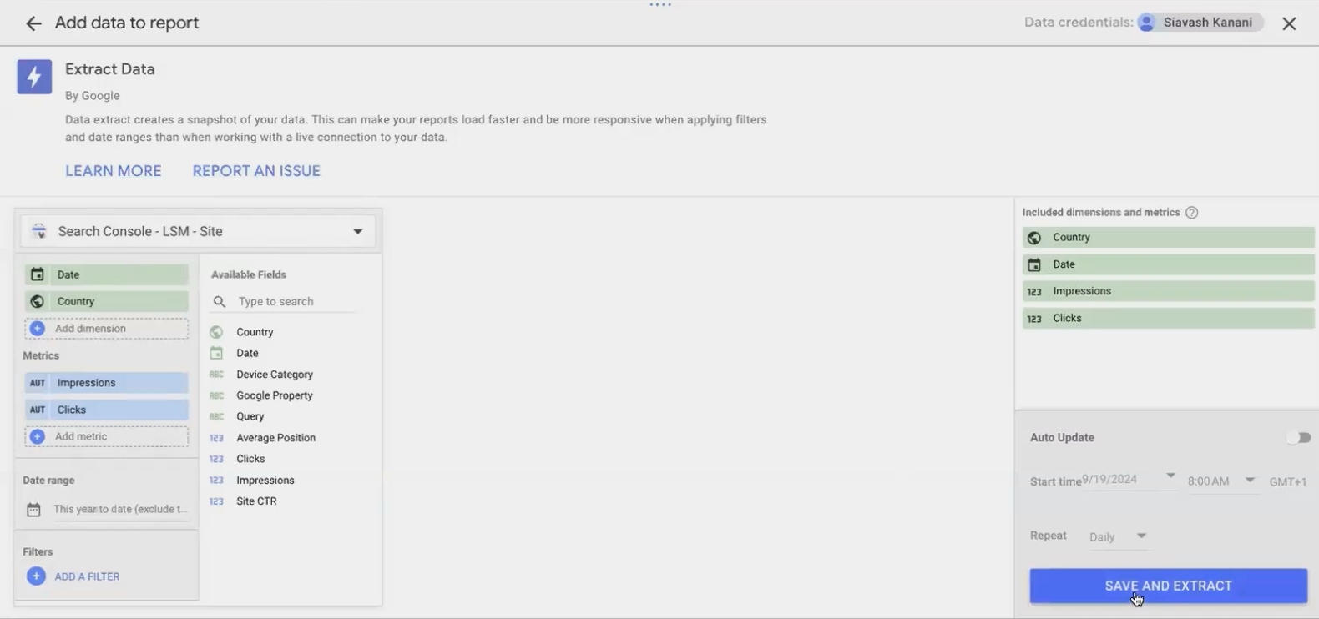
Task: Select Date in included dimensions list
Action: 1169,264
